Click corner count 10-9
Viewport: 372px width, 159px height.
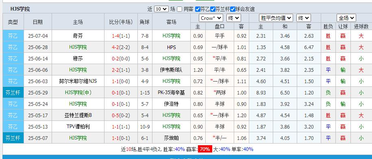tap(145, 127)
